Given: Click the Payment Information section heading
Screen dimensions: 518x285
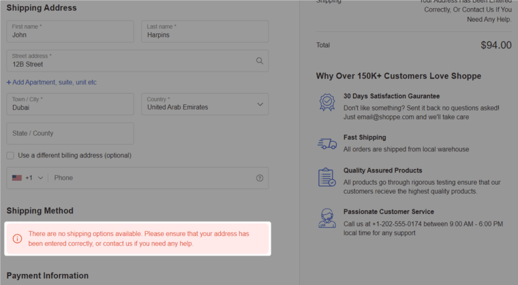Looking at the screenshot, I should tap(48, 275).
